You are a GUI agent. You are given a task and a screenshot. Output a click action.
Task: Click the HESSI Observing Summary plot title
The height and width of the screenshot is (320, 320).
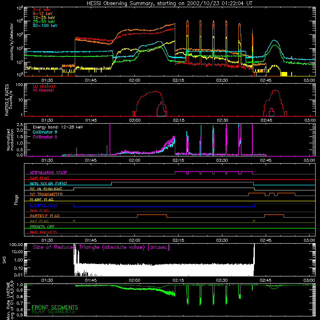(x=170, y=4)
